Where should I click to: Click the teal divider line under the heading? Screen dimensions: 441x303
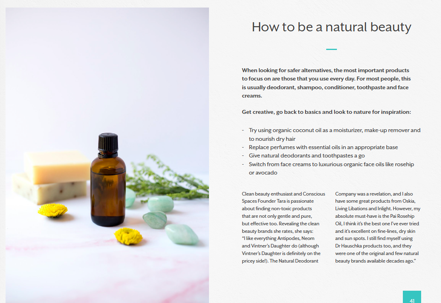tap(331, 50)
